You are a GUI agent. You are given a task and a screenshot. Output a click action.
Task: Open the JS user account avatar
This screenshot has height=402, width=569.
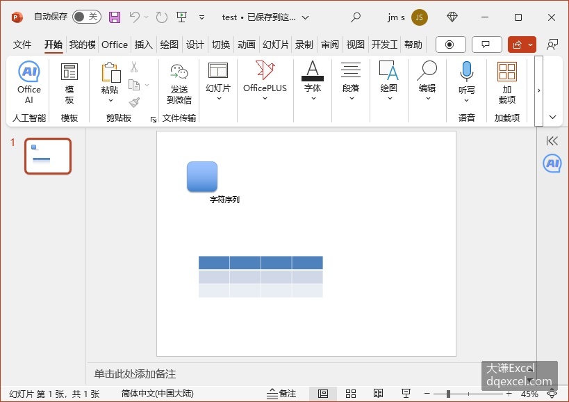coord(419,17)
